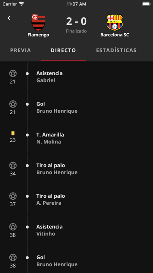Tap the yellow card icon at minute 23

[x=13, y=133]
